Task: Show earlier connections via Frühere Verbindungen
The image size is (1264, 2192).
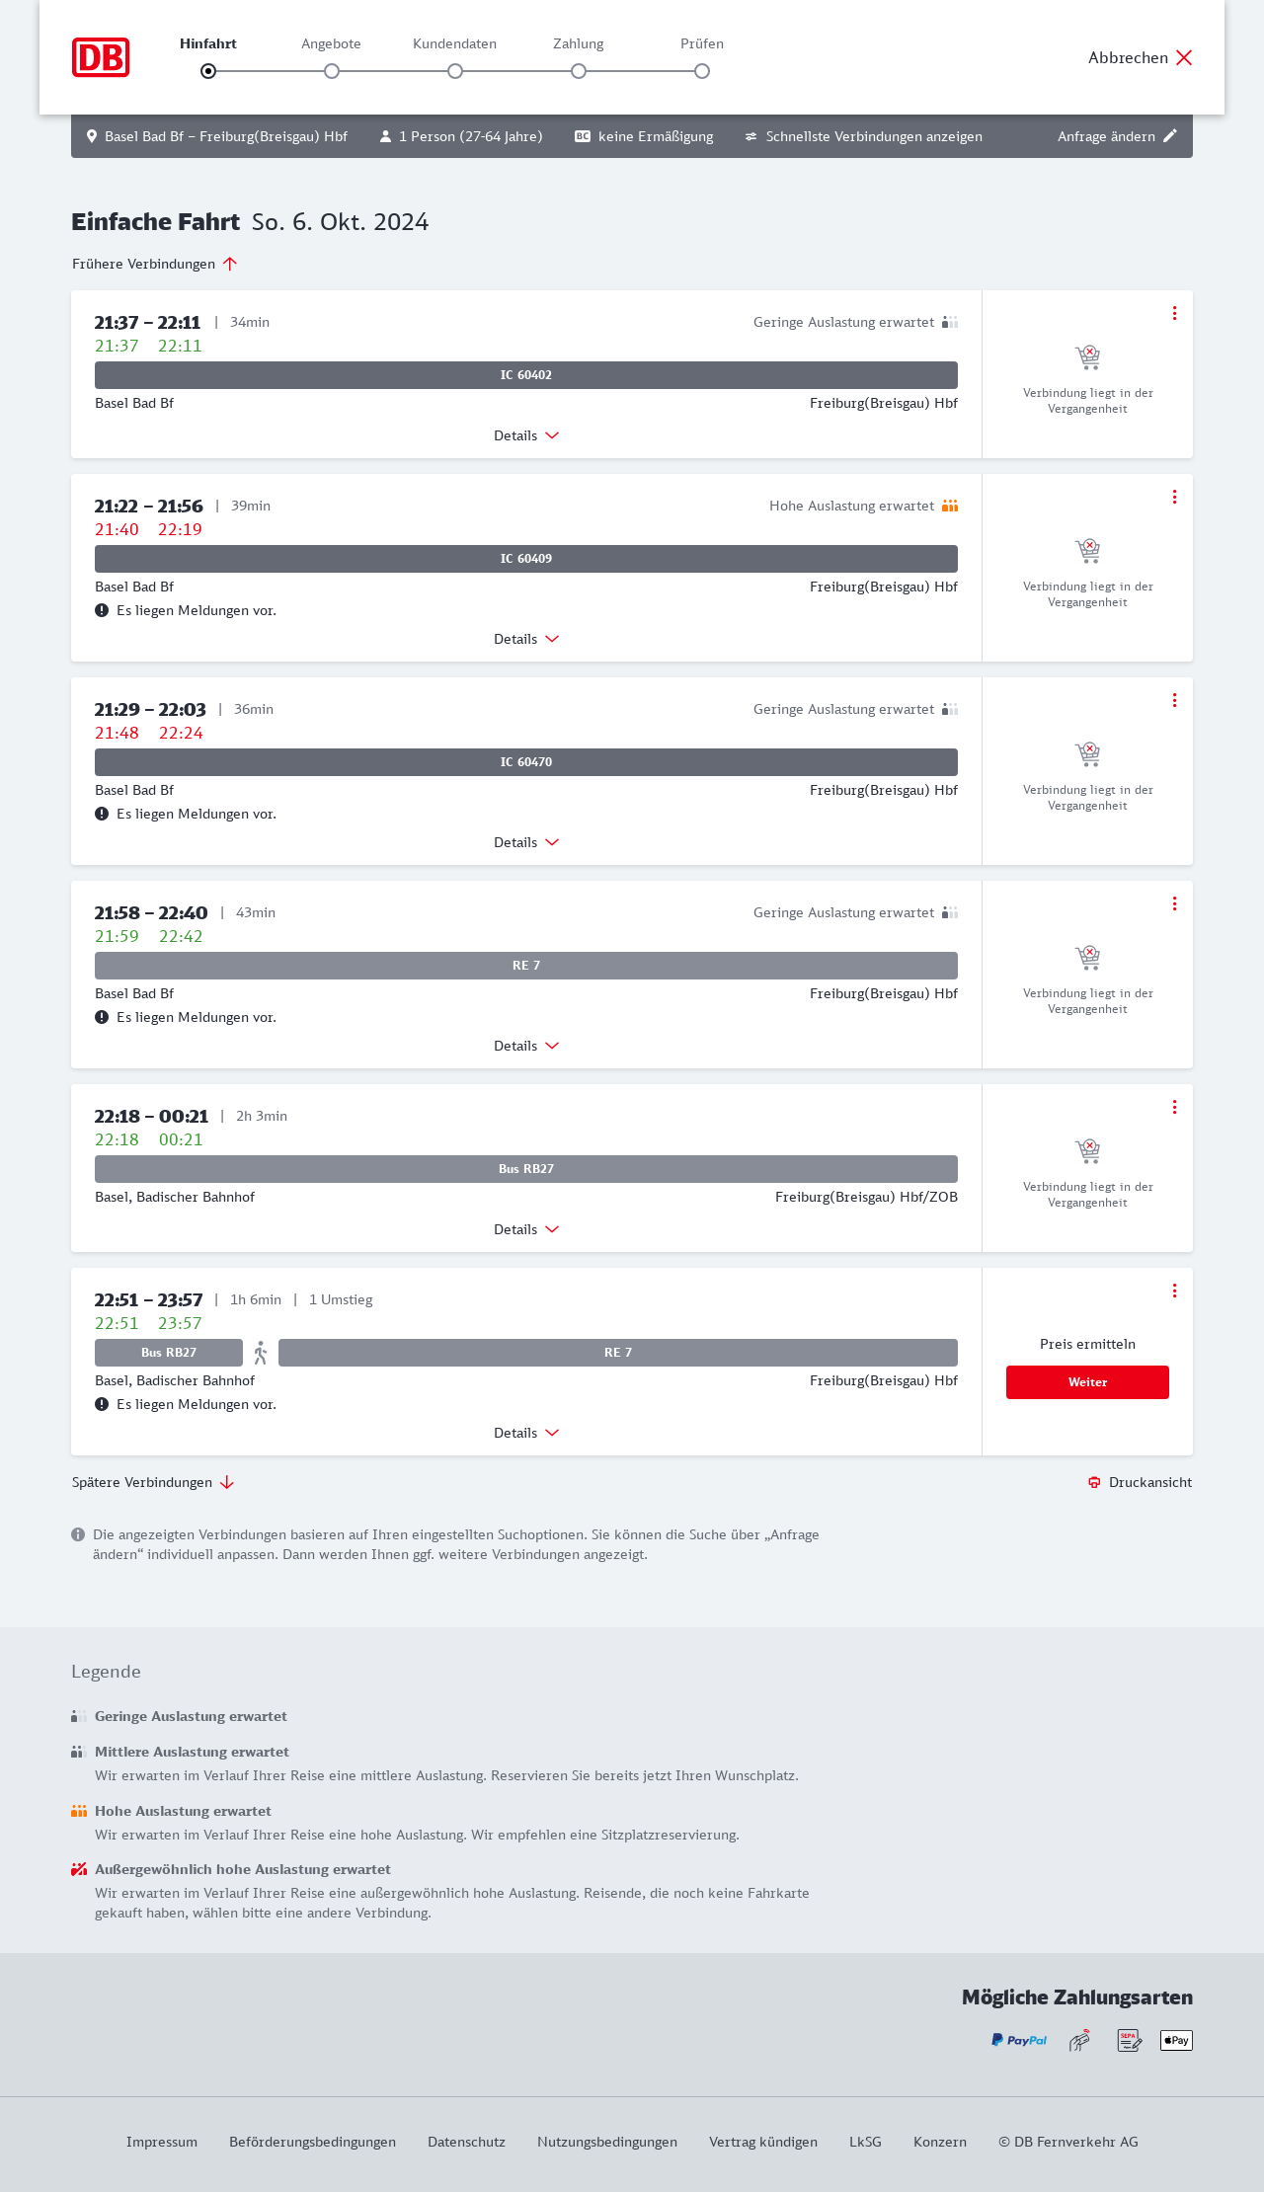Action: pyautogui.click(x=154, y=264)
